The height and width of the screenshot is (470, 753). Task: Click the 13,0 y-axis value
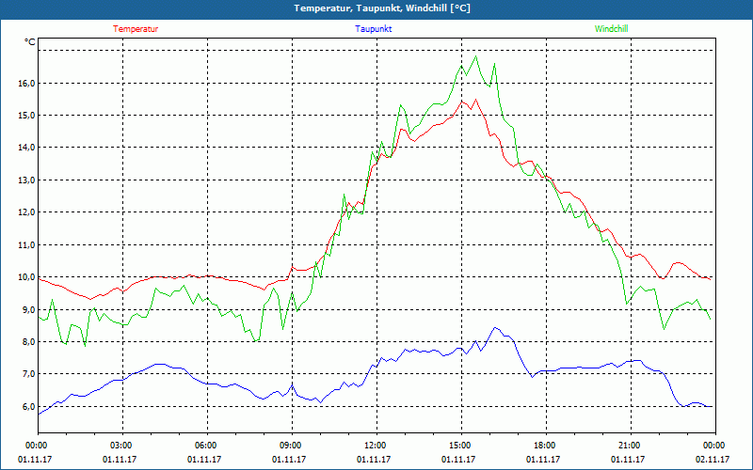coord(27,180)
